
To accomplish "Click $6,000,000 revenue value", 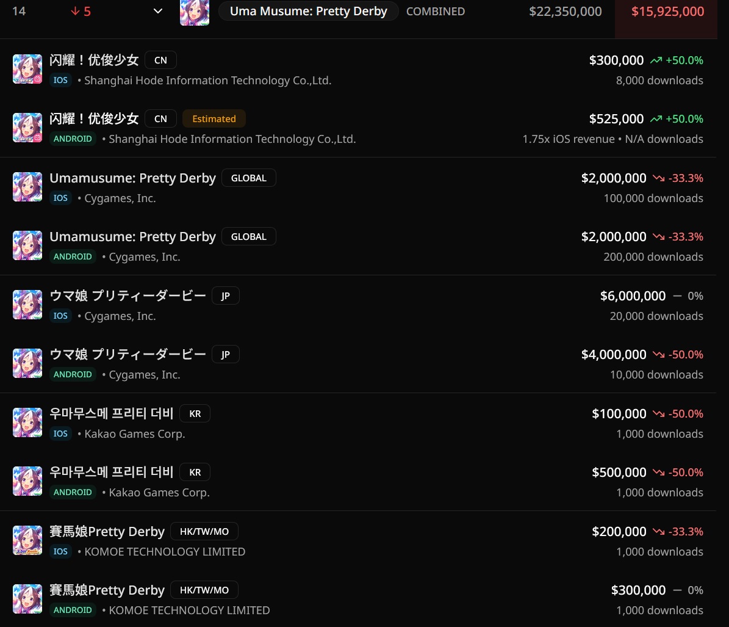I will 633,296.
